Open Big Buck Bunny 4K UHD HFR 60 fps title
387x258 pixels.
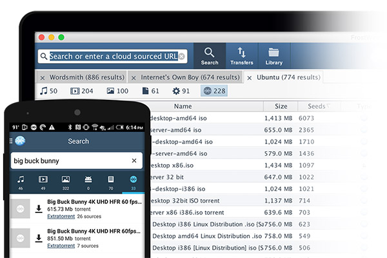point(95,201)
